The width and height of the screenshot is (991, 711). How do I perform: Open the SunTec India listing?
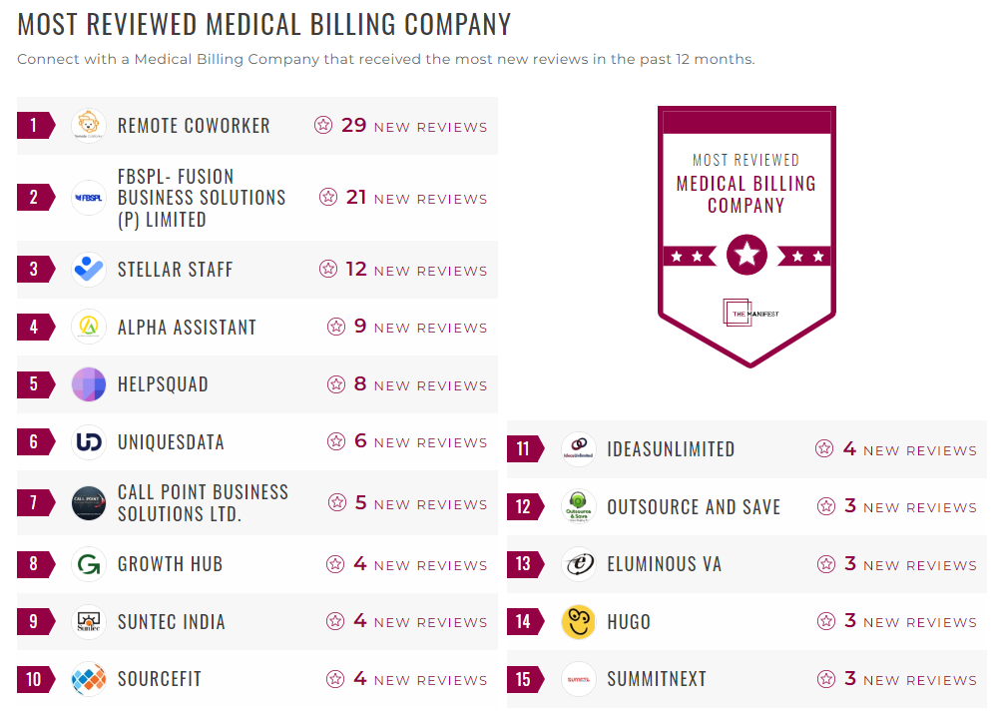[172, 622]
